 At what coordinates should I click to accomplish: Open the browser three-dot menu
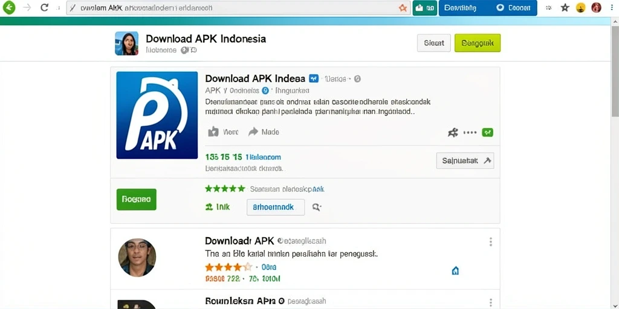[612, 7]
